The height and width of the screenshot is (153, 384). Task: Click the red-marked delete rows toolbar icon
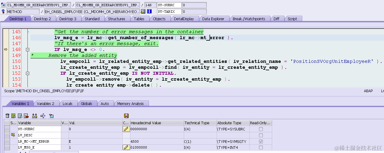point(26,116)
